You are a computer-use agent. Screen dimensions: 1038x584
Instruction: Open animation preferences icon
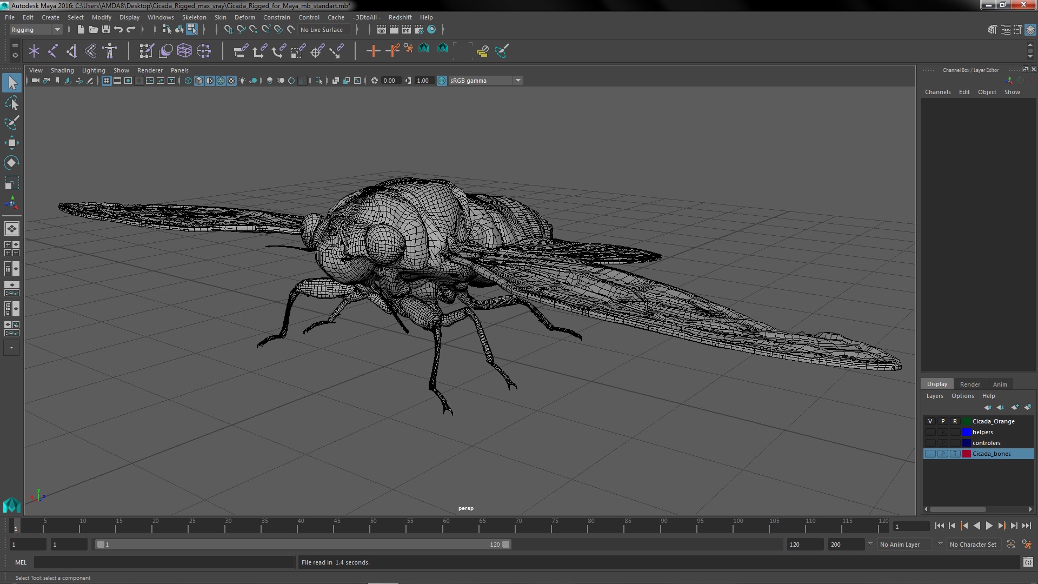click(1027, 545)
